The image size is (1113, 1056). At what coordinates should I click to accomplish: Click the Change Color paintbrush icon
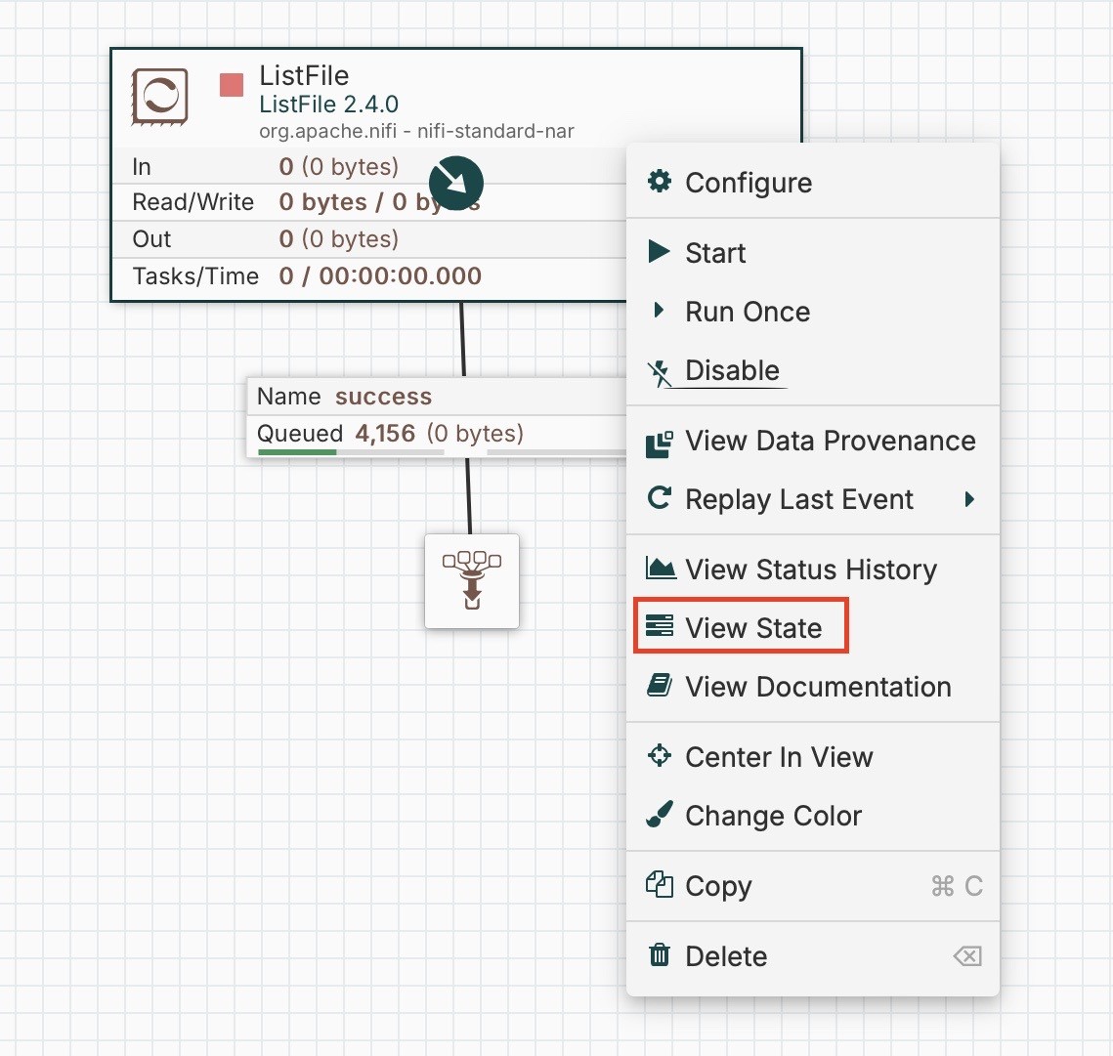click(660, 815)
